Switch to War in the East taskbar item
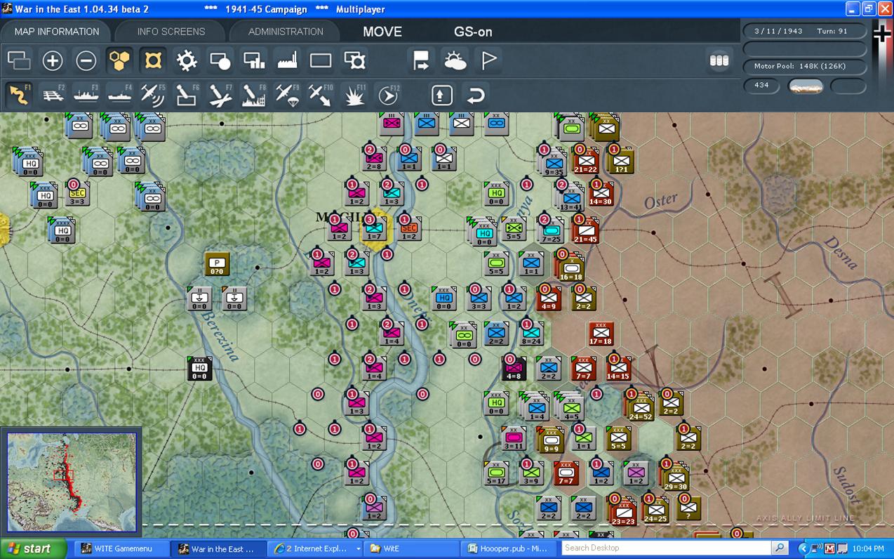This screenshot has width=894, height=559. [x=220, y=548]
